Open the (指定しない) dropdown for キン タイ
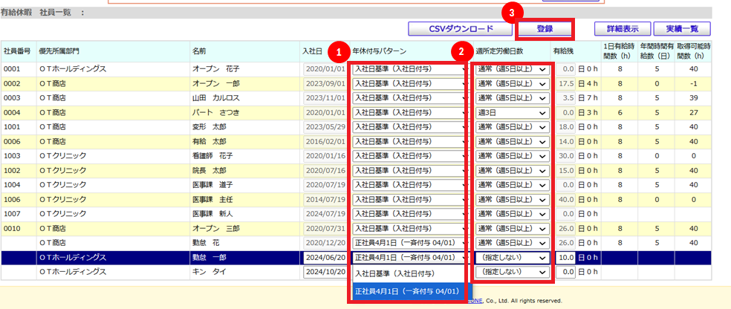731x309 pixels. pos(513,272)
